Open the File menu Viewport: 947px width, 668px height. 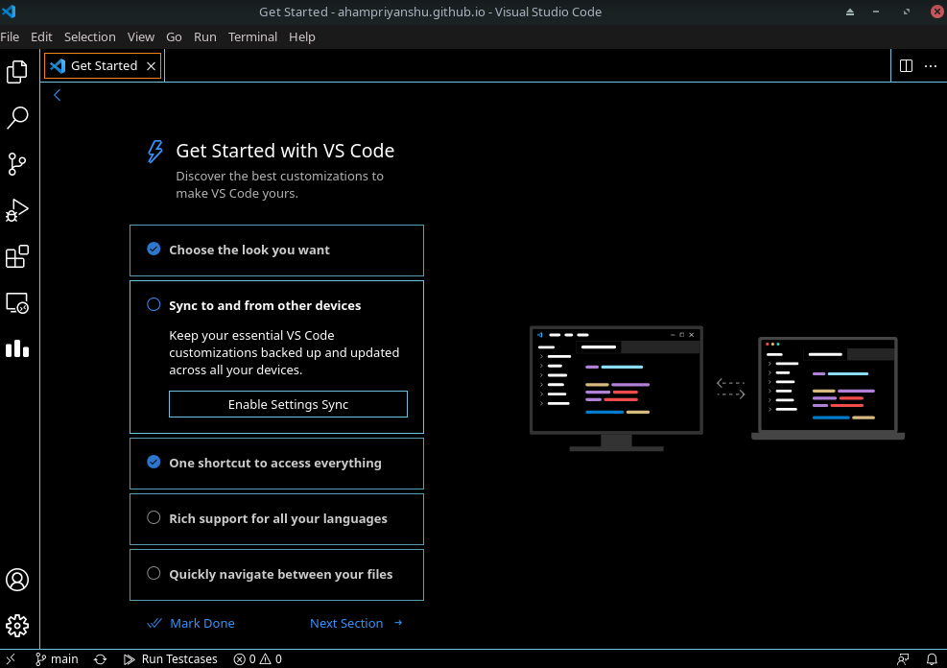tap(10, 36)
